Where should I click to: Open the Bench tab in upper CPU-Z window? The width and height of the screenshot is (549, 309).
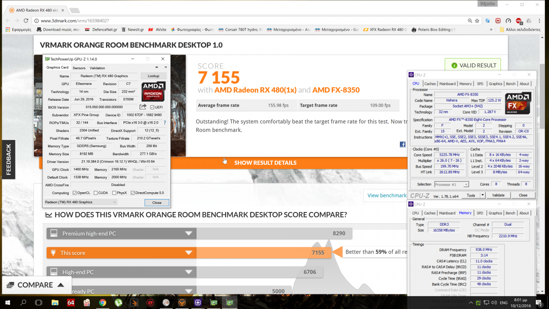click(x=511, y=84)
